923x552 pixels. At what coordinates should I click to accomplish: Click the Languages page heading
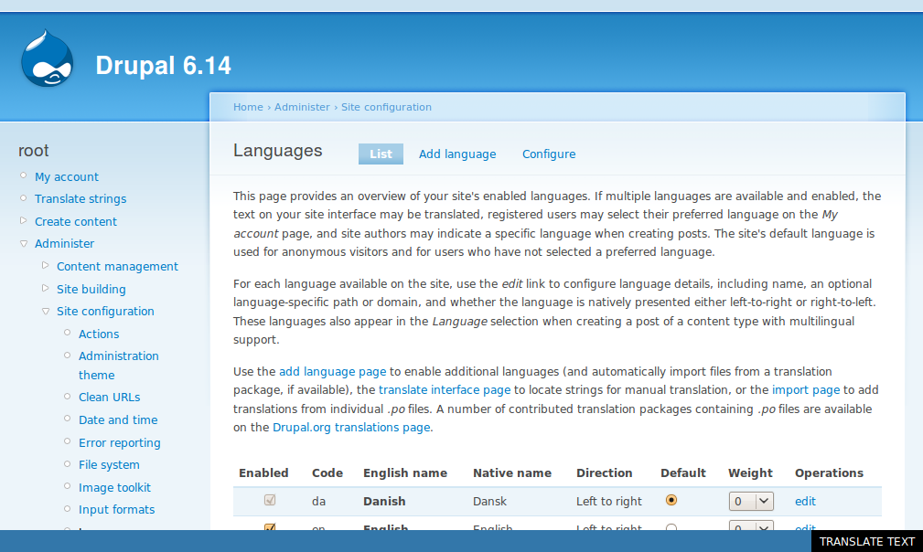click(x=277, y=151)
